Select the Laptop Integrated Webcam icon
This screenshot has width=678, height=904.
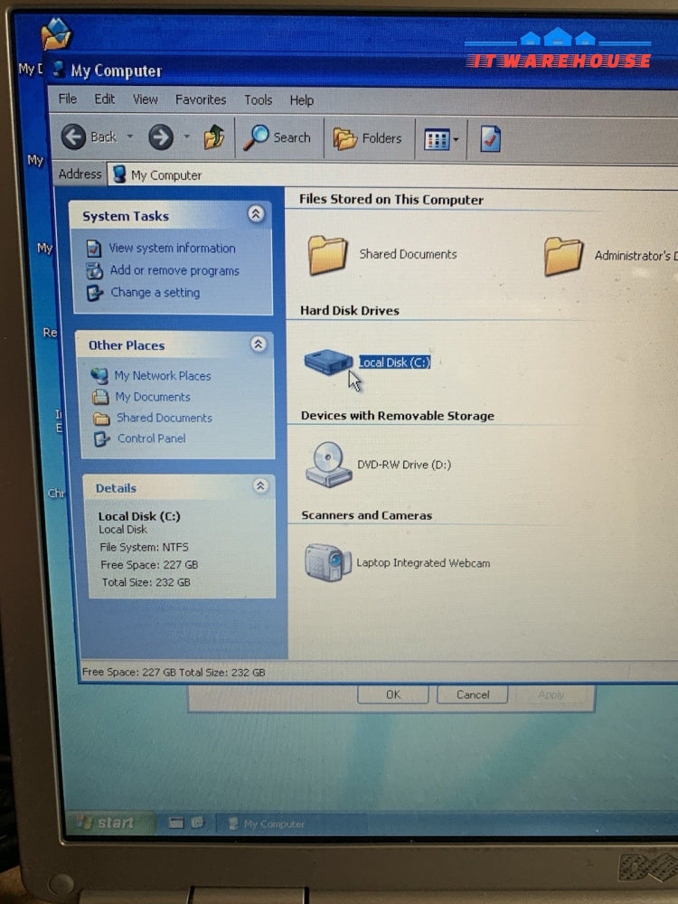327,562
